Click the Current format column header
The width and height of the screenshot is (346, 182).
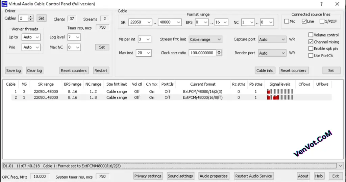(x=203, y=84)
